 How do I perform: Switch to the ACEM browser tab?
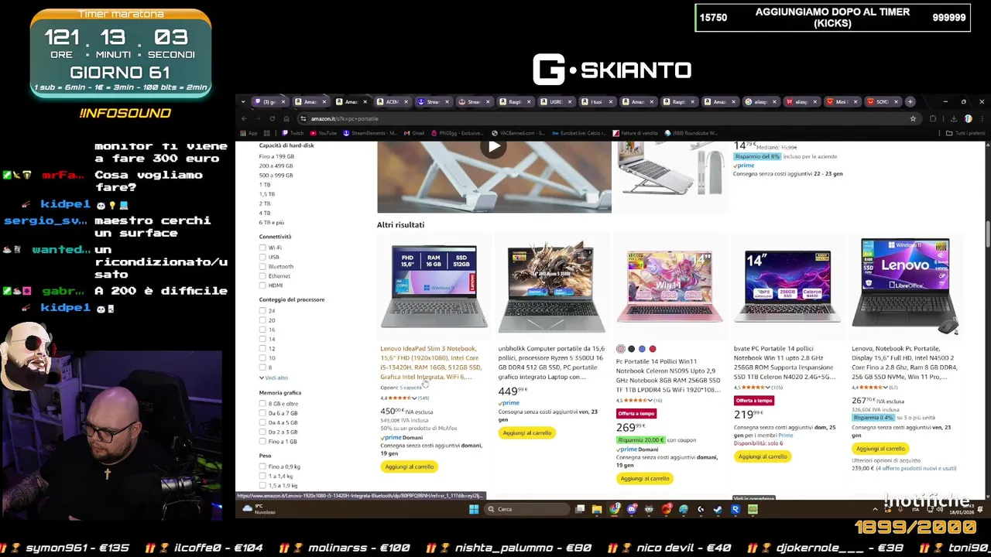click(393, 101)
